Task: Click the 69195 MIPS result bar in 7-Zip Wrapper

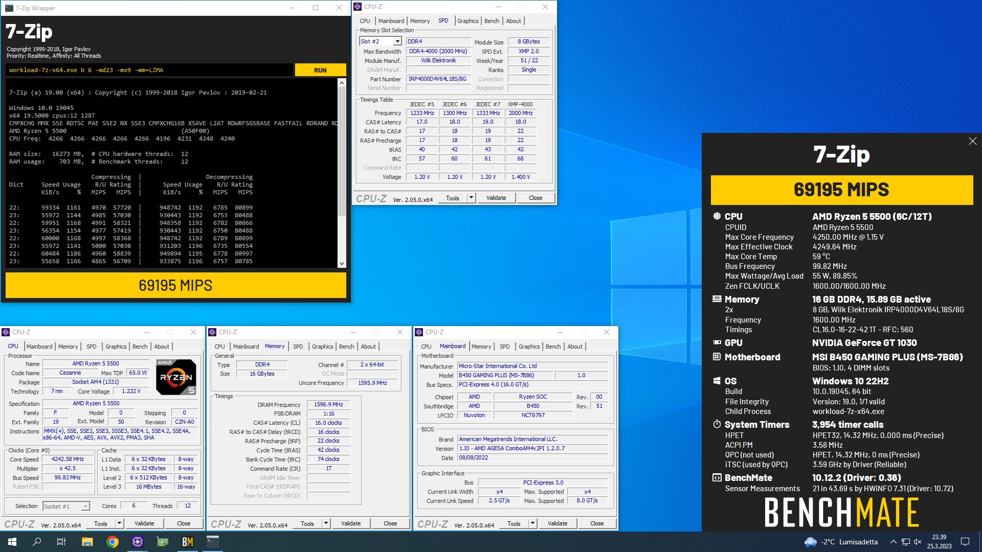Action: [176, 285]
